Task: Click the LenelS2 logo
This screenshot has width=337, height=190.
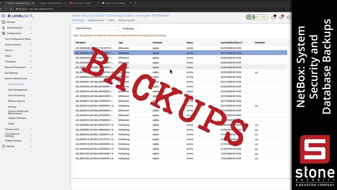Action: pyautogui.click(x=18, y=16)
